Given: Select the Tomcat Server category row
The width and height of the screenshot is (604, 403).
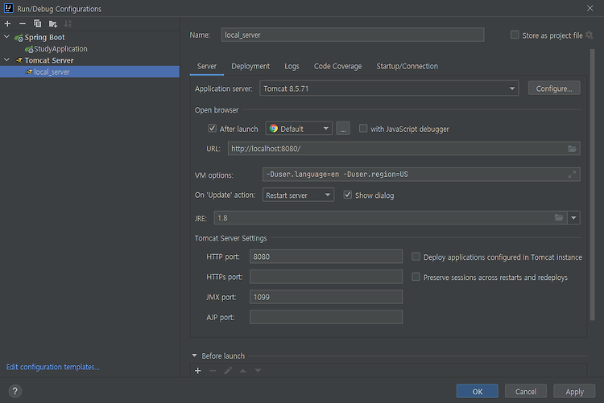Looking at the screenshot, I should [89, 60].
